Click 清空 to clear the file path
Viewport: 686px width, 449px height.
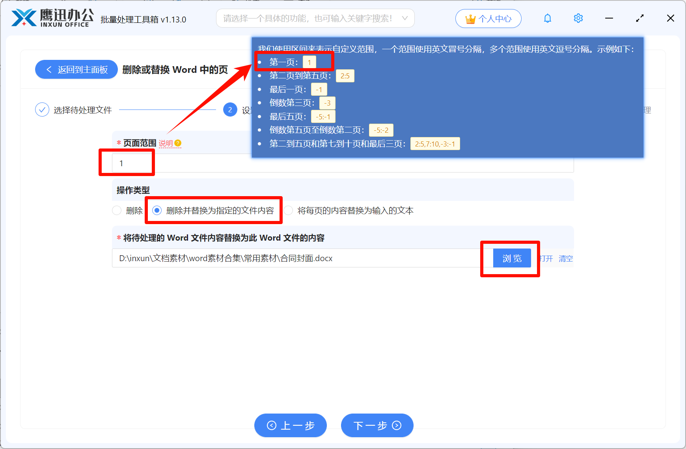(x=565, y=258)
